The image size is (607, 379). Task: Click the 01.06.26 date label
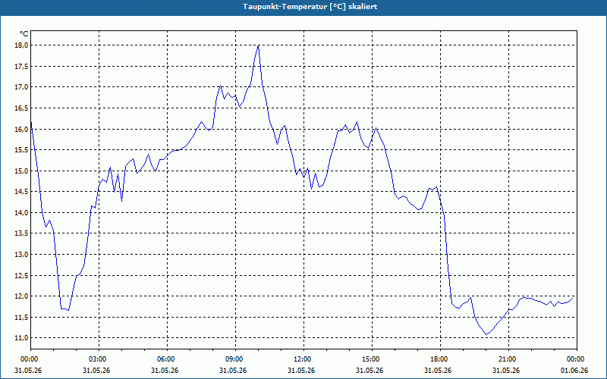[x=574, y=370]
